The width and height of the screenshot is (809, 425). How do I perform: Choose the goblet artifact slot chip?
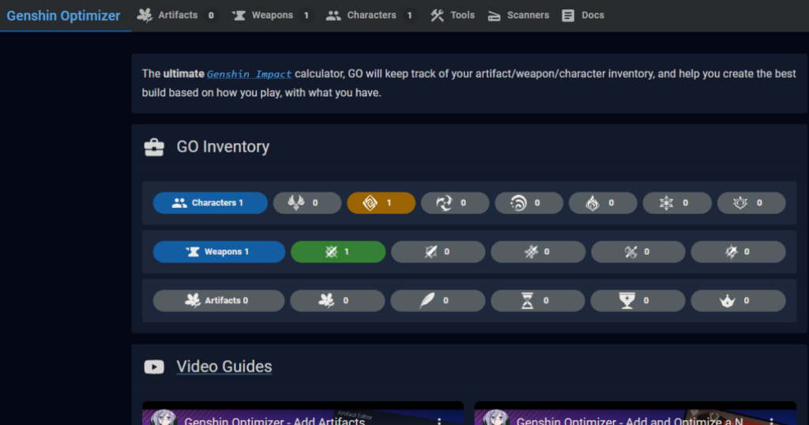[637, 301]
